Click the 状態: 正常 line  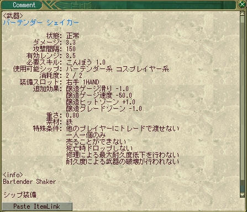63,36
